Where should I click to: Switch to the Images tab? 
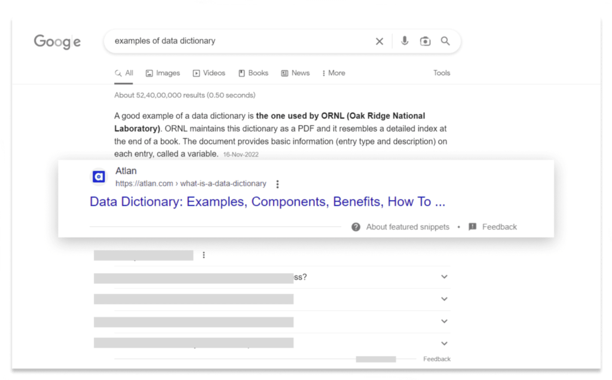coord(163,73)
